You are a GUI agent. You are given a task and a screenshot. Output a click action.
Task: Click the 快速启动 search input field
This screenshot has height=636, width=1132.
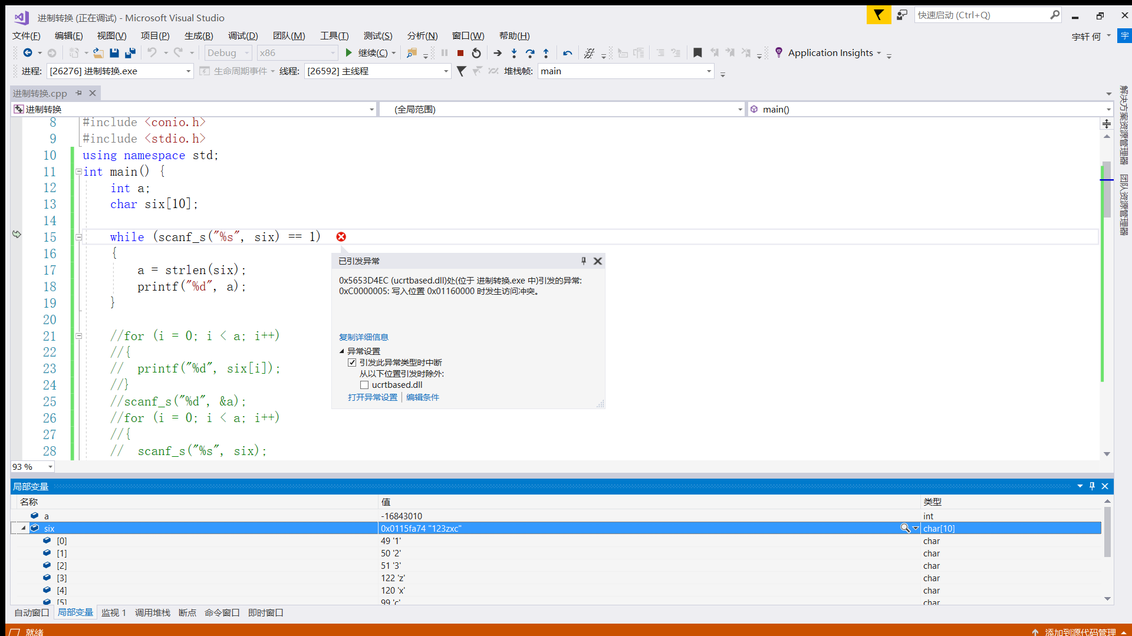[x=982, y=15]
